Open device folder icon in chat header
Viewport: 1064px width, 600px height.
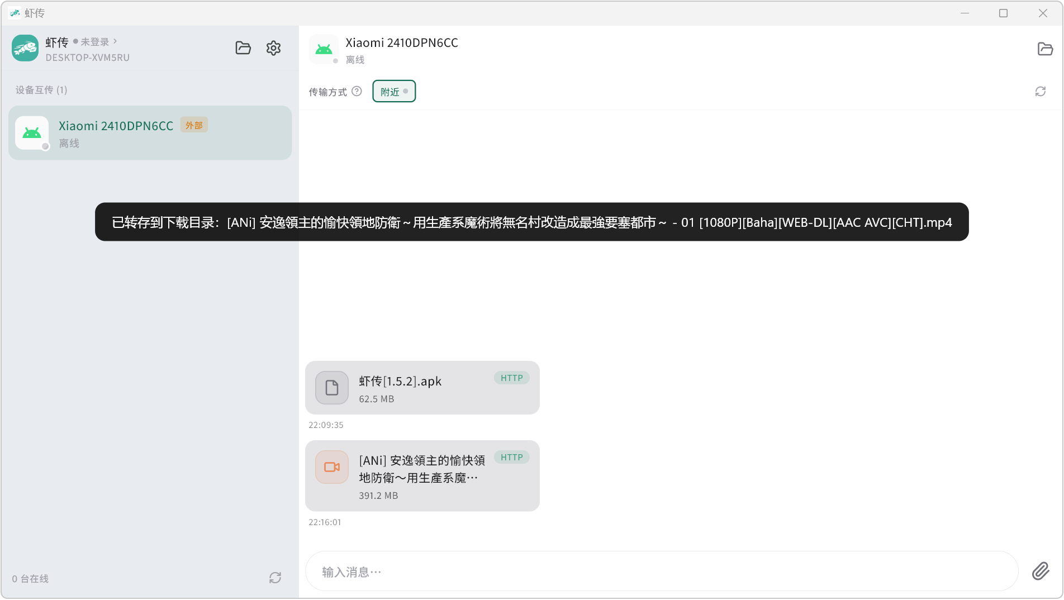(x=1045, y=49)
